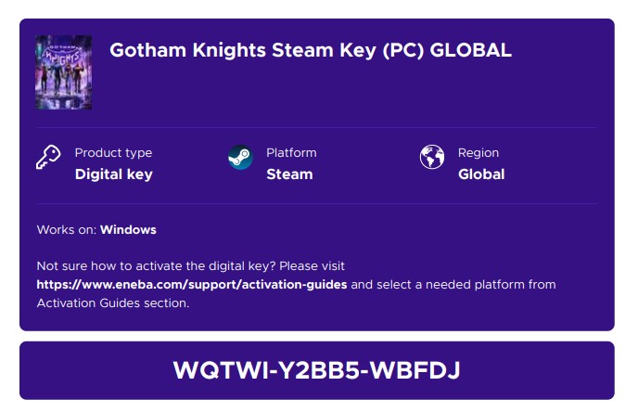Screen dimensions: 638x412
Task: Open the eneba.com activation-guides link
Action: pyautogui.click(x=192, y=285)
